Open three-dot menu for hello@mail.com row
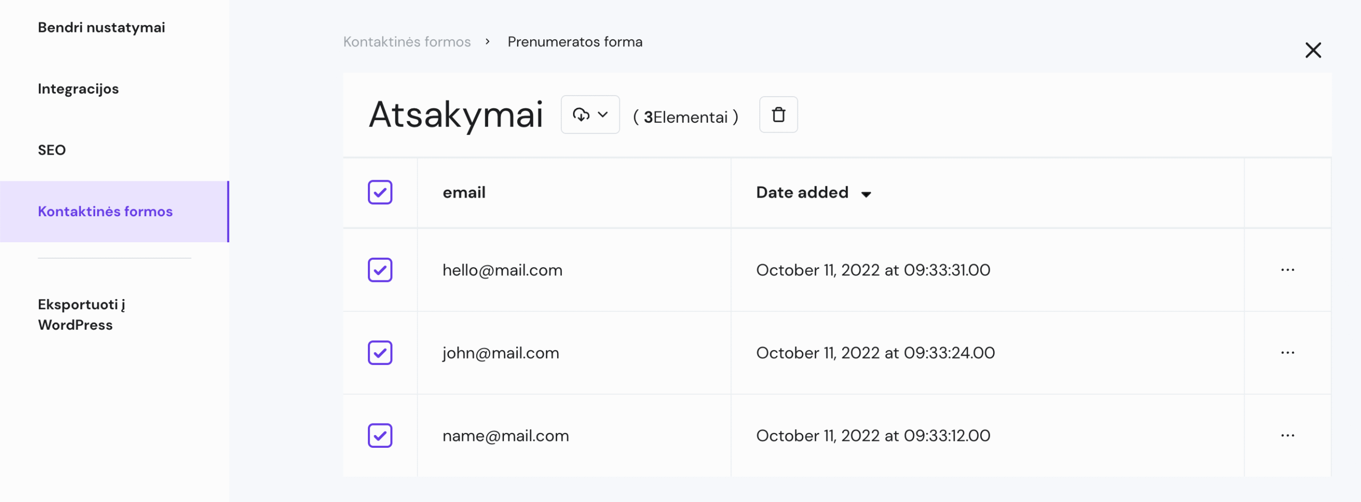 coord(1288,270)
